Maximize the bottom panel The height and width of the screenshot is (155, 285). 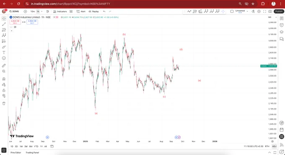(275, 152)
